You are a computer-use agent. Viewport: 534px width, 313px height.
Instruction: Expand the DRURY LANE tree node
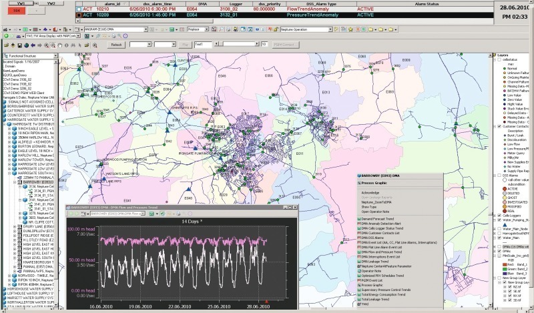coord(15,226)
